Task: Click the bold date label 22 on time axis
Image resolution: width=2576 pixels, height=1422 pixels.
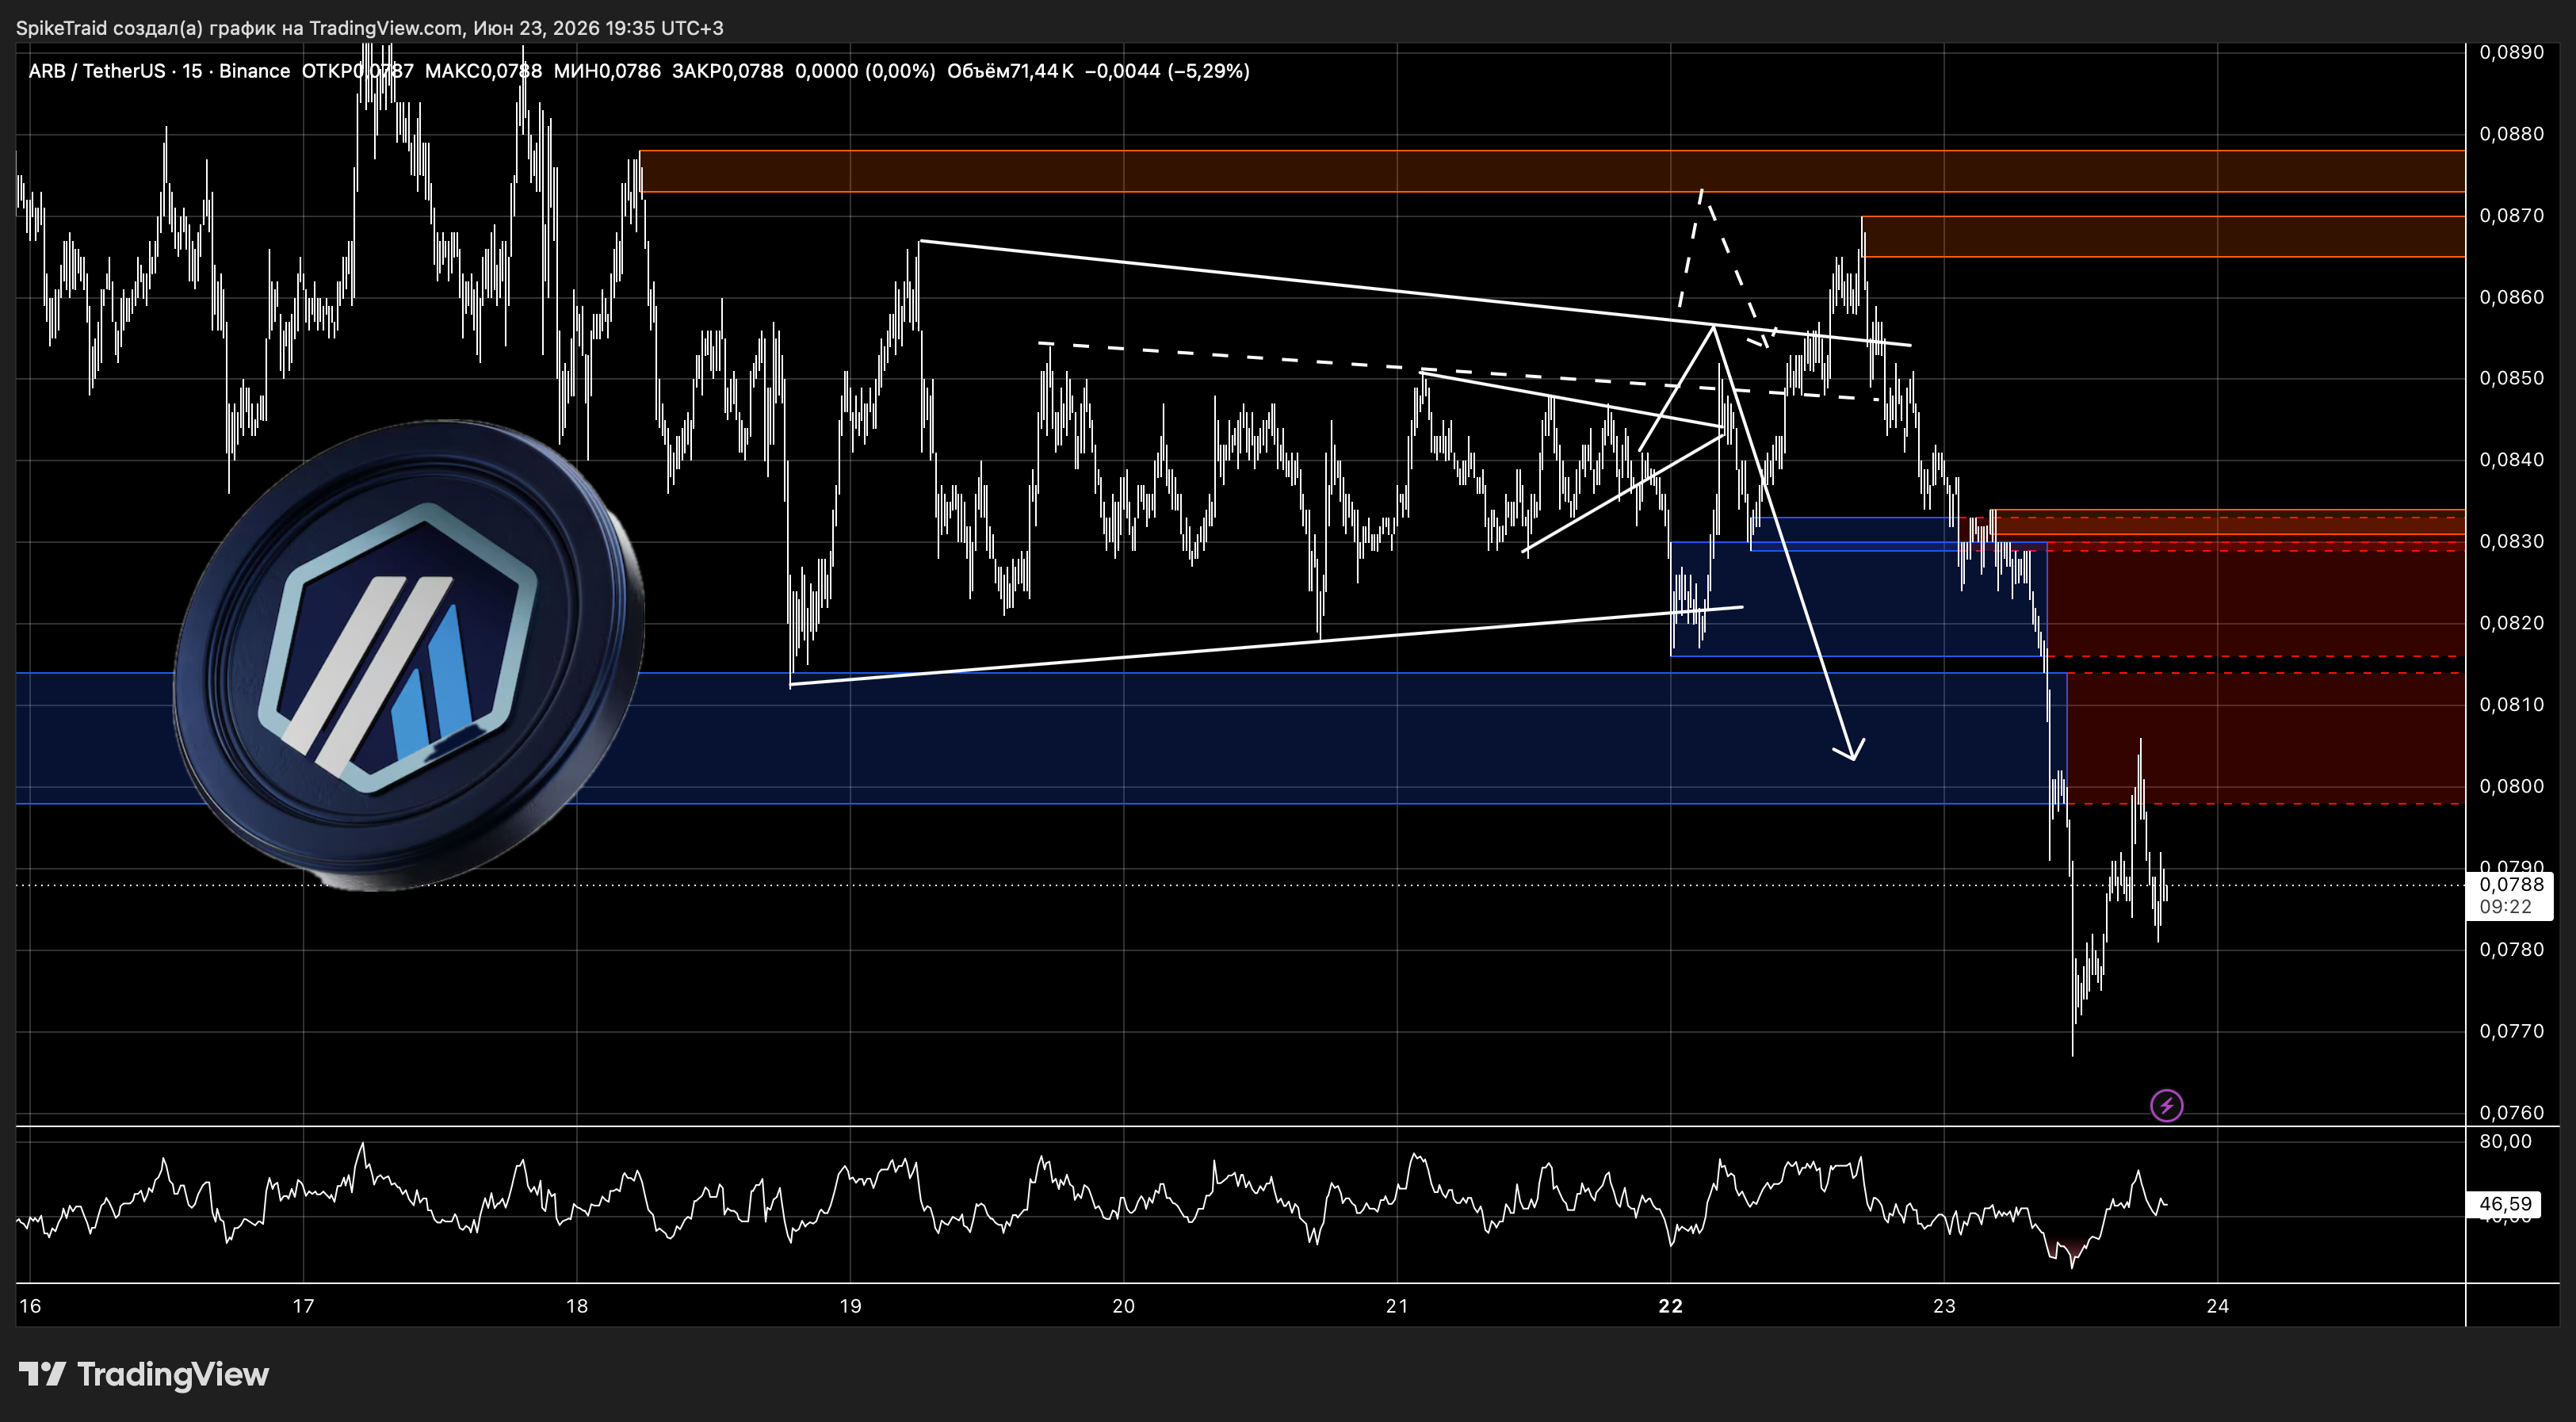Action: (1671, 1306)
